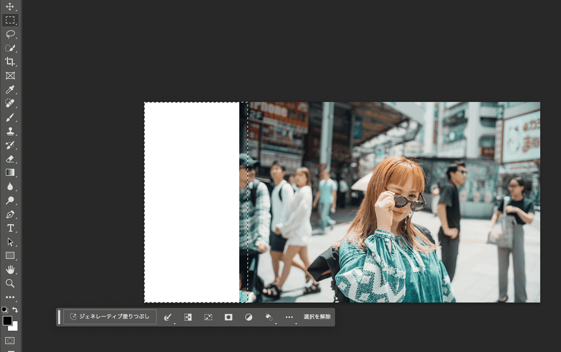Select the Gradient tool
The height and width of the screenshot is (352, 561).
pos(10,172)
